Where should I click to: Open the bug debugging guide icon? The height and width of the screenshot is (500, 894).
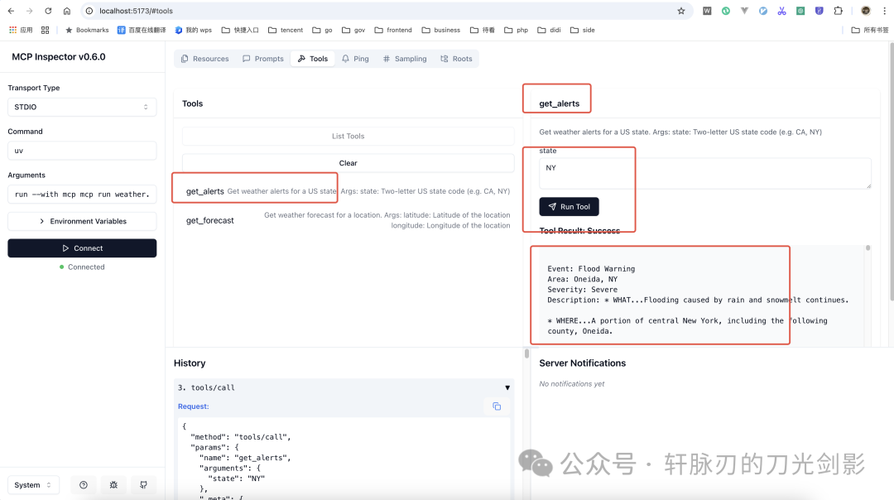(x=113, y=485)
